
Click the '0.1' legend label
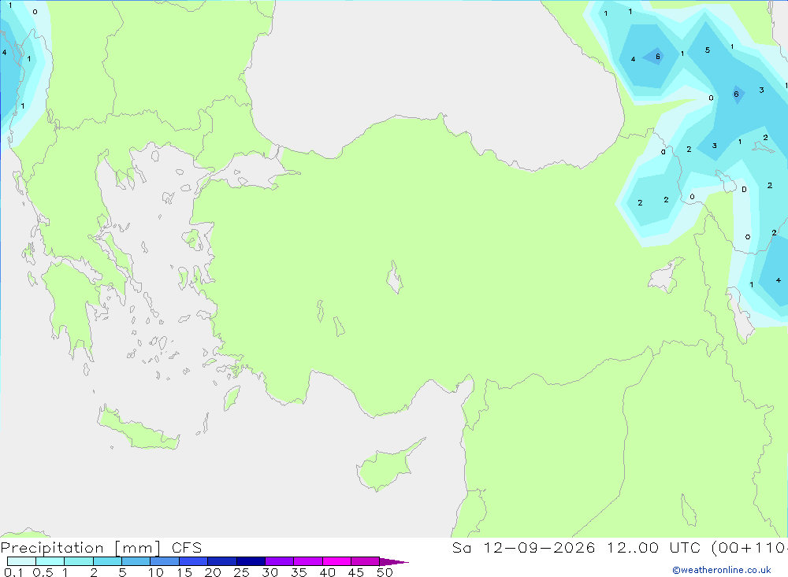tap(13, 572)
